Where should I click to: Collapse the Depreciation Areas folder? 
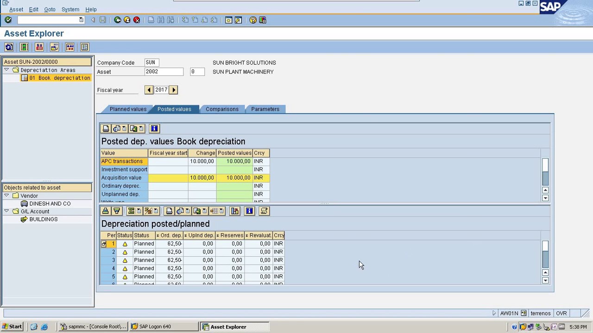pos(6,70)
